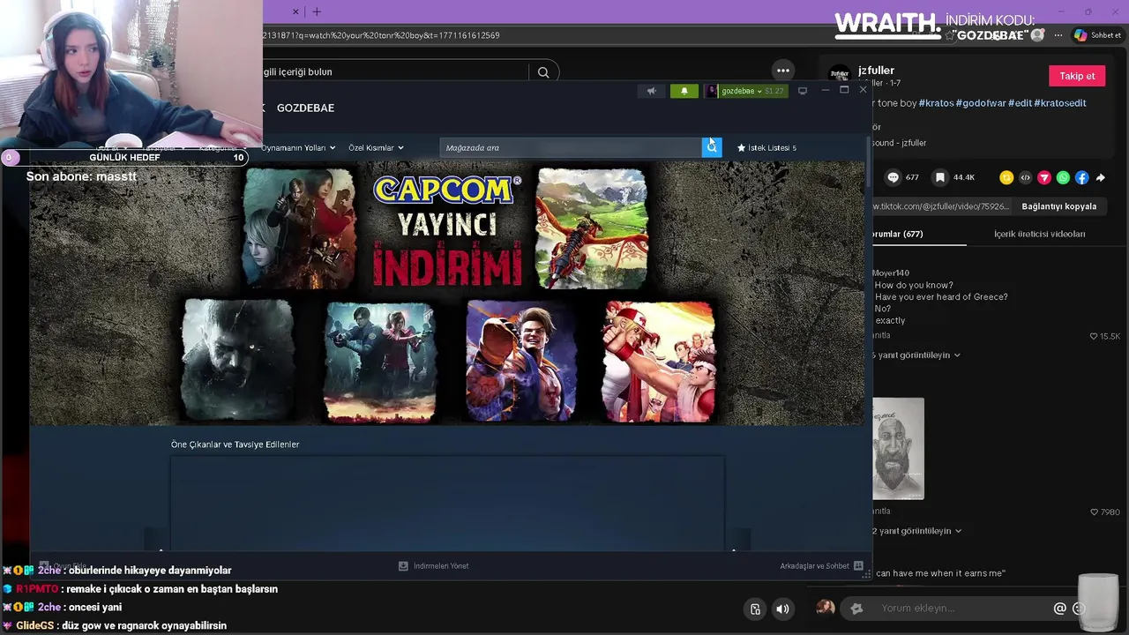1129x635 pixels.
Task: Click 'Öne Çıkanlar ve Tavsiye Edilenler' heading
Action: (236, 444)
